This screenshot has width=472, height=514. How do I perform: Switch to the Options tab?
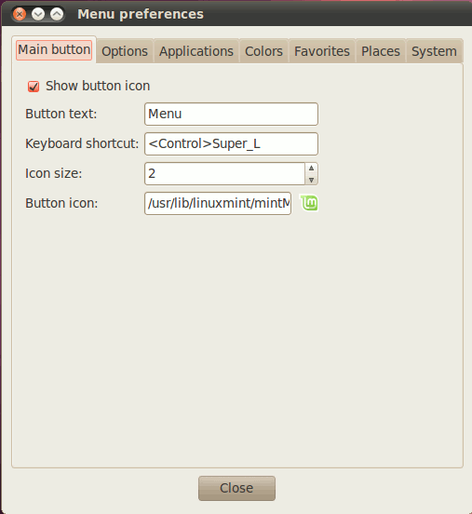click(x=125, y=51)
